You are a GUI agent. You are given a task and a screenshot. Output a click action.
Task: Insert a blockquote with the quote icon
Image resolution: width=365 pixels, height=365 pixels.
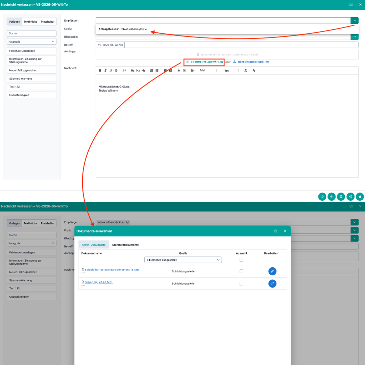[124, 71]
